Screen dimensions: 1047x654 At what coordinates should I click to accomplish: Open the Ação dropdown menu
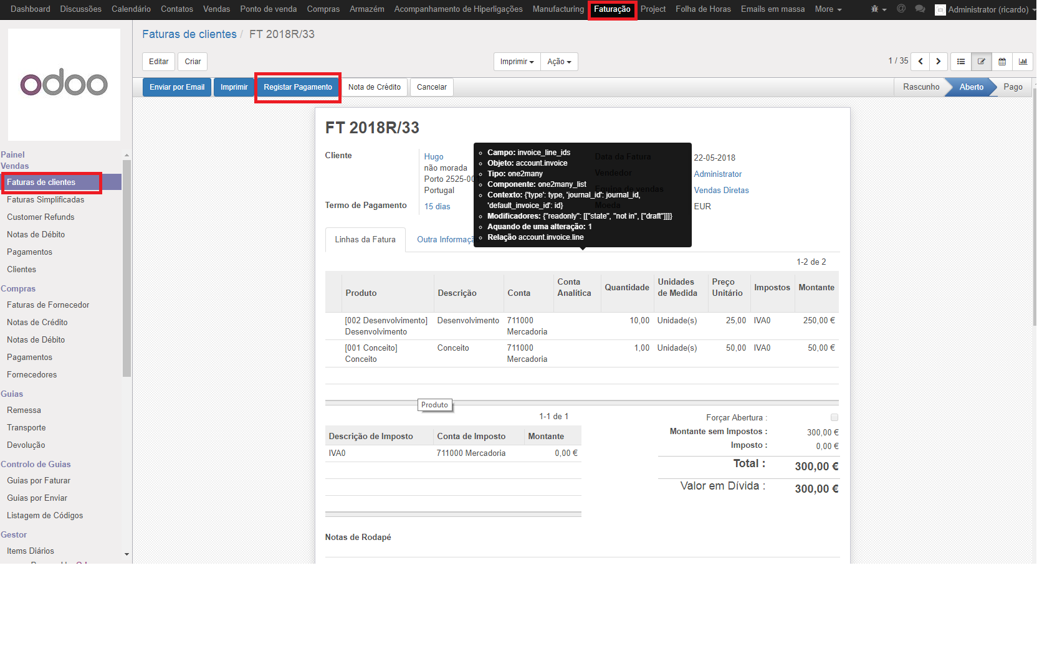pyautogui.click(x=559, y=62)
